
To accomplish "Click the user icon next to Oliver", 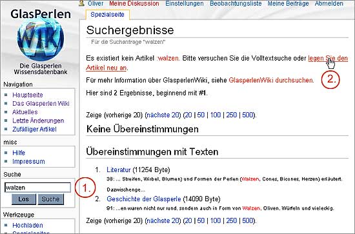I will click(x=81, y=3).
